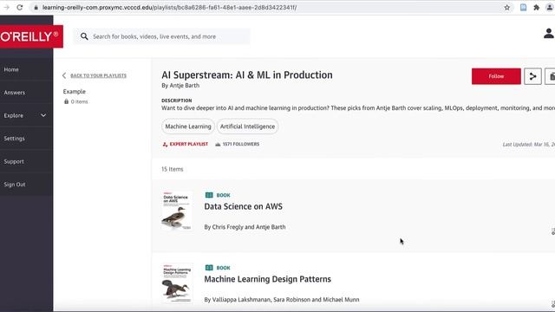Image resolution: width=555 pixels, height=312 pixels.
Task: Select the Machine Learning tag
Action: (188, 127)
